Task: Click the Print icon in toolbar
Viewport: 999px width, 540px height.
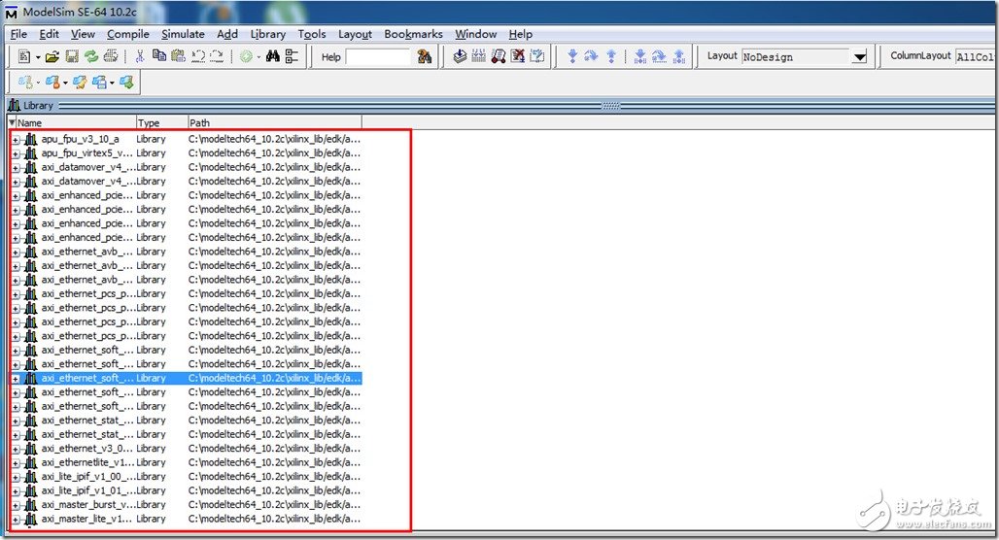Action: click(x=111, y=57)
